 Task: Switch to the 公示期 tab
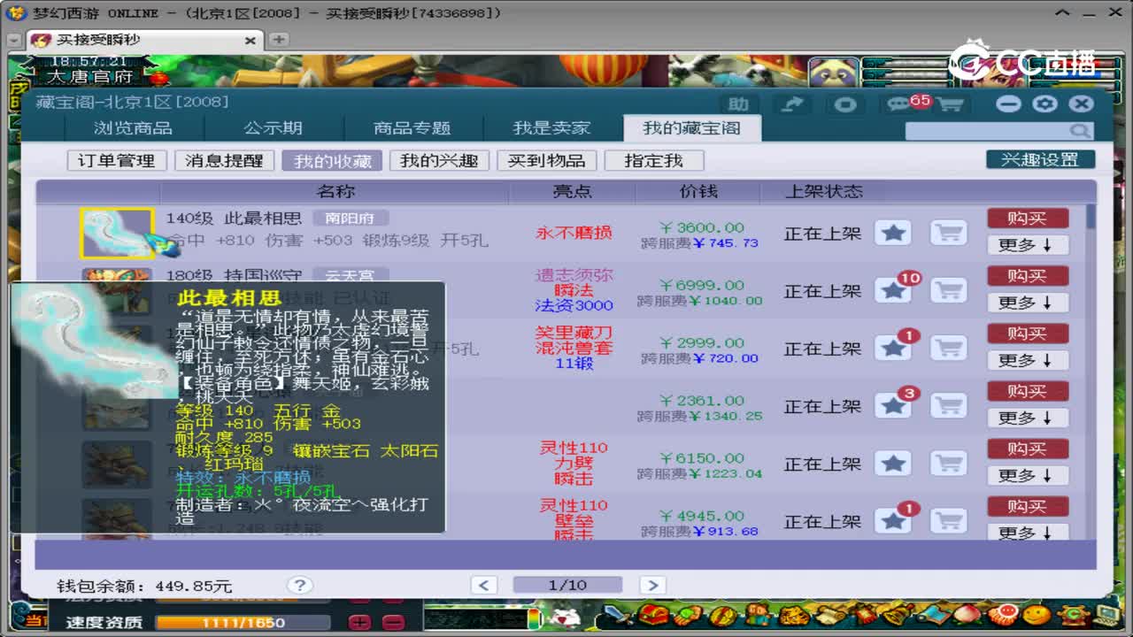(273, 128)
